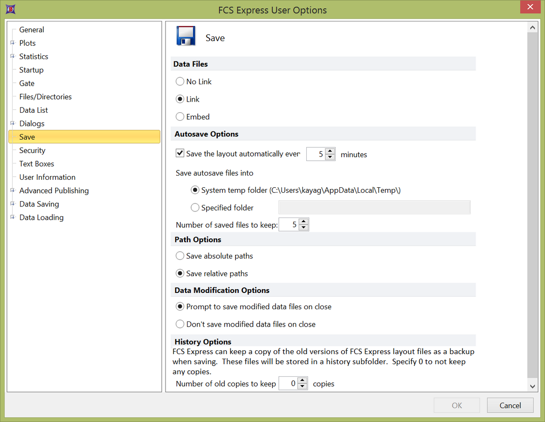Select Specified folder for autosave files
Image resolution: width=545 pixels, height=422 pixels.
[x=195, y=208]
